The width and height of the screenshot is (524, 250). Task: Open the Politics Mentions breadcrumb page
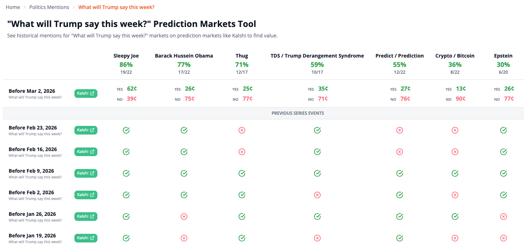[49, 7]
